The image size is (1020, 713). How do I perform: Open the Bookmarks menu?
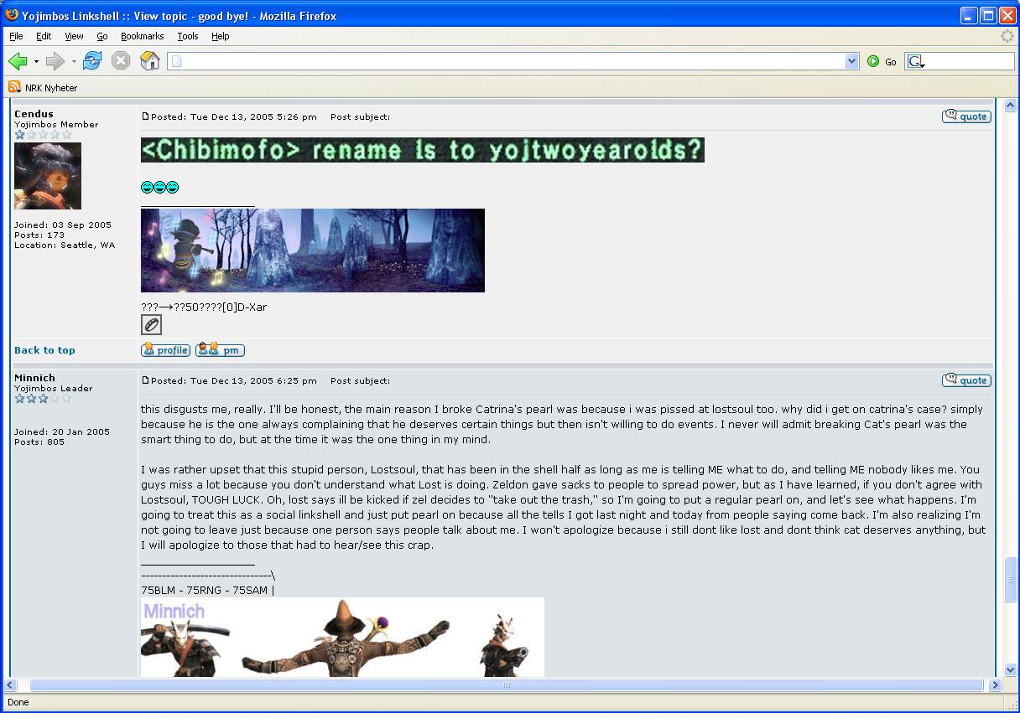[142, 36]
